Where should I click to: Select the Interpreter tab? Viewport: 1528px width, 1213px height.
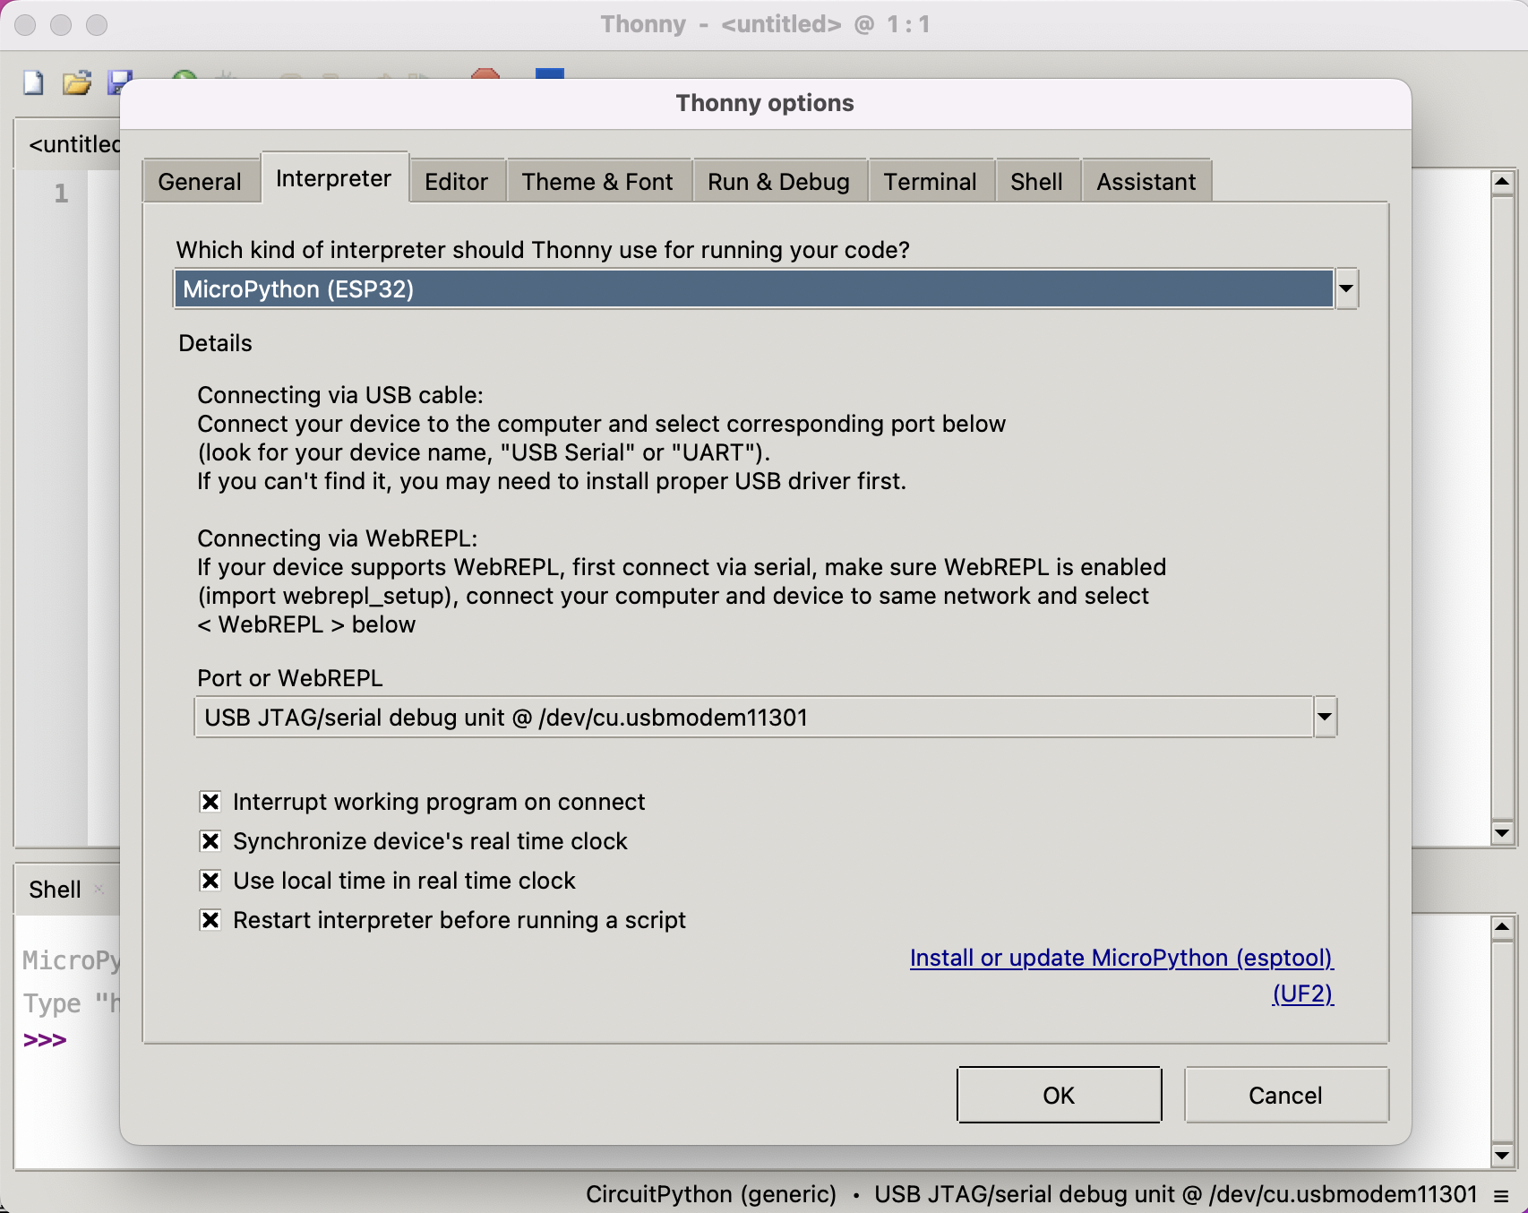click(333, 178)
